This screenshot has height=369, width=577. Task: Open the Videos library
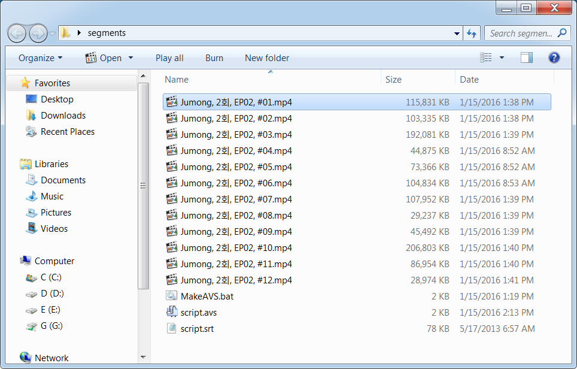pyautogui.click(x=54, y=229)
